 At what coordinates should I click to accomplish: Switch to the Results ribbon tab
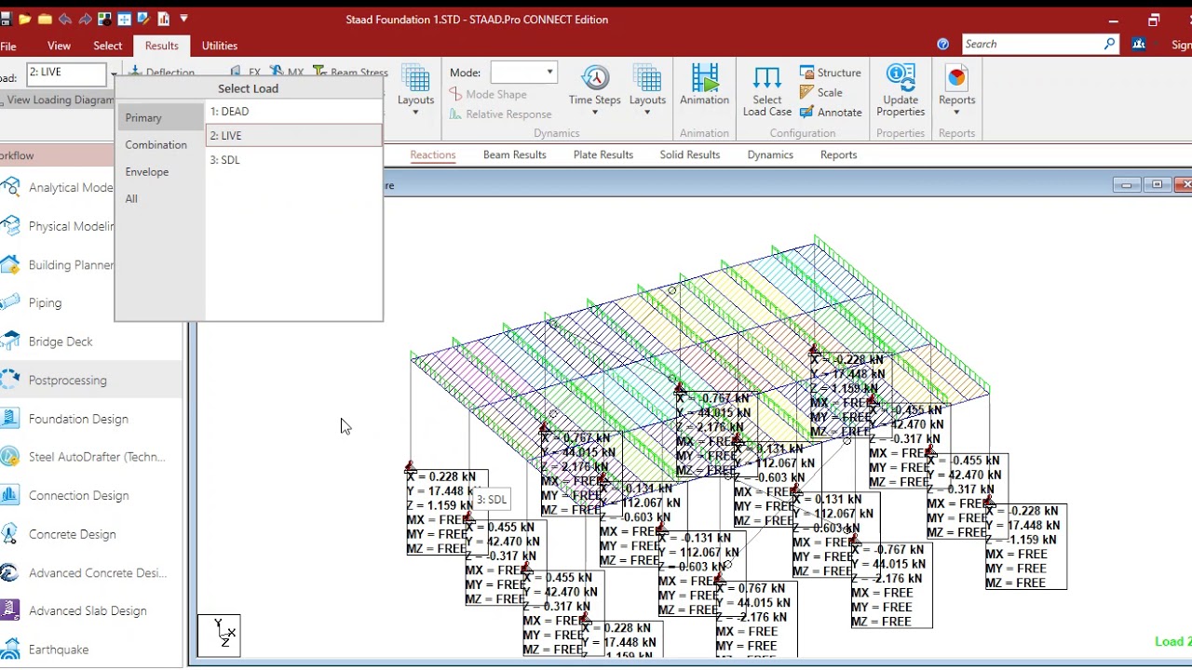(161, 46)
